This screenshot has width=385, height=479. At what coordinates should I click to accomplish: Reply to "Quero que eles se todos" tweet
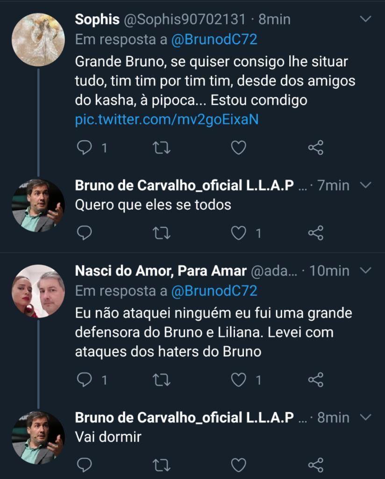[84, 233]
